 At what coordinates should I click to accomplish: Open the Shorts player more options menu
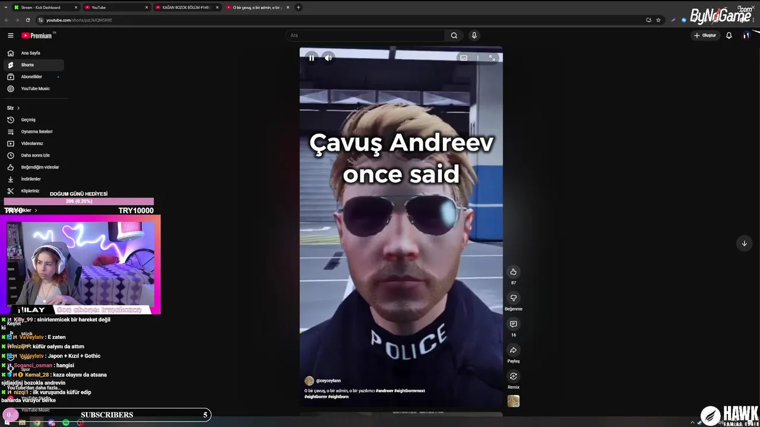[478, 58]
